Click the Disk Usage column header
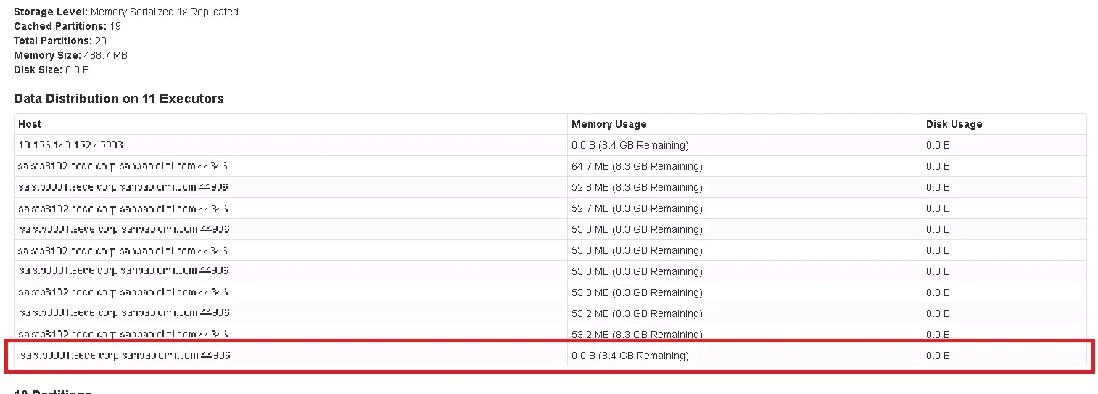The image size is (1098, 394). pos(954,124)
